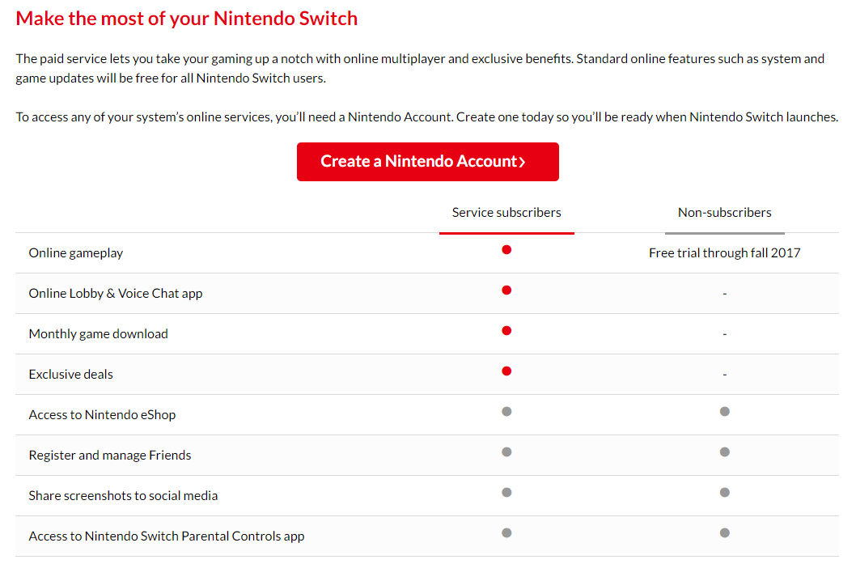Switch to the Service subscribers column
Viewport: 856px width, 564px height.
(x=506, y=212)
